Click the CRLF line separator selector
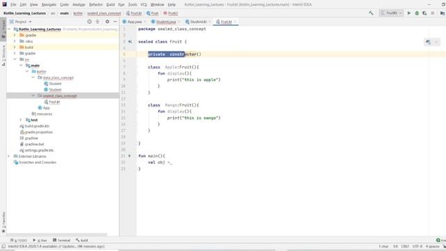The width and height of the screenshot is (446, 251). tap(405, 246)
